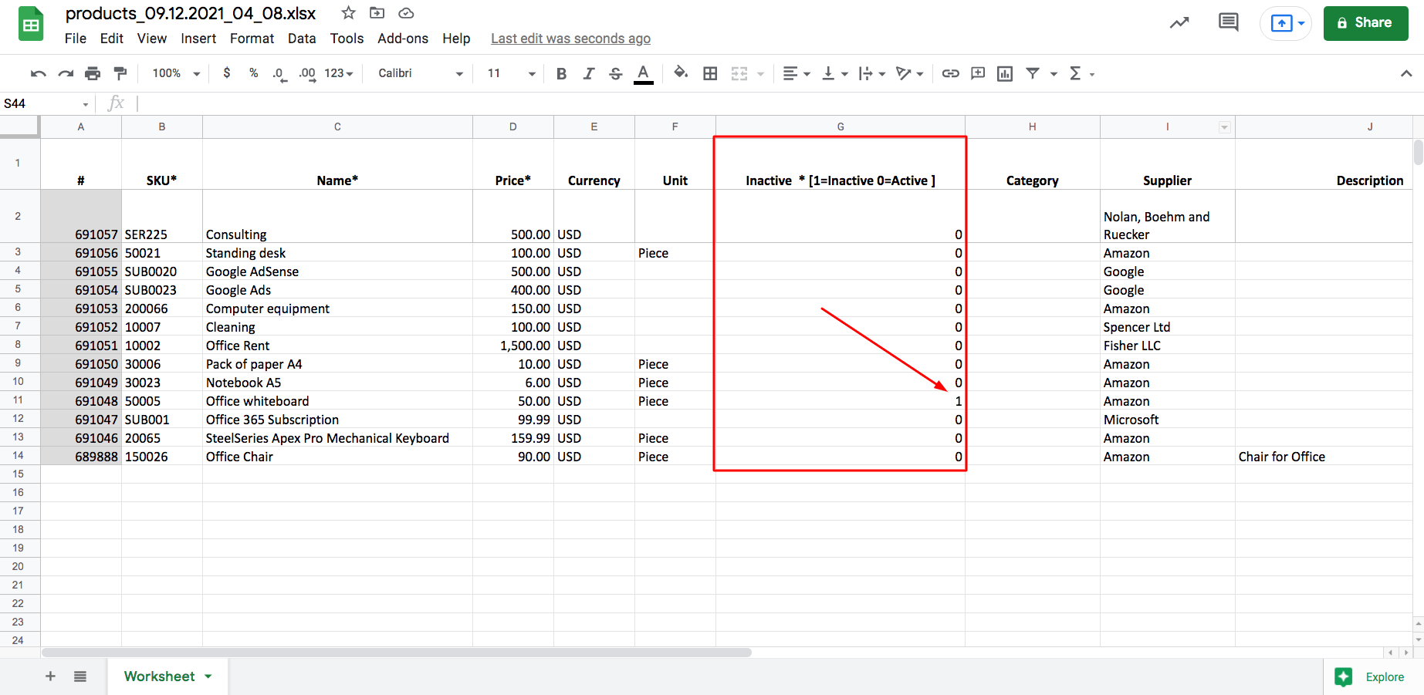Add a new sheet with plus
This screenshot has height=695, width=1424.
pyautogui.click(x=50, y=676)
